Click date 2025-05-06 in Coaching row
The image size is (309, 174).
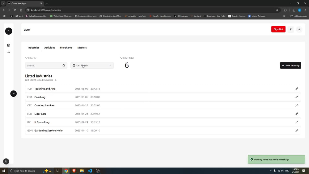pos(81,97)
